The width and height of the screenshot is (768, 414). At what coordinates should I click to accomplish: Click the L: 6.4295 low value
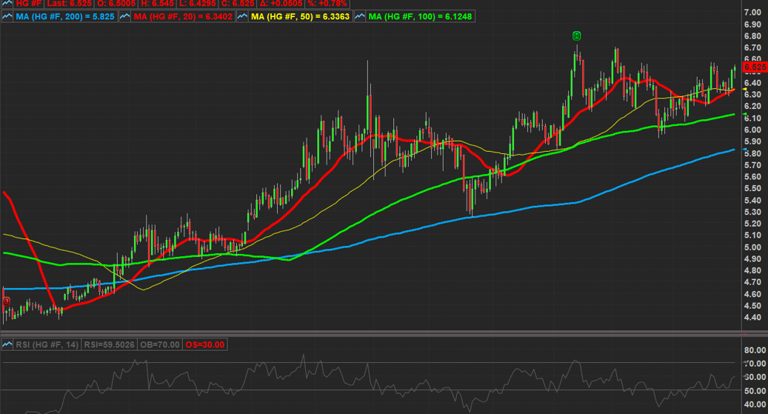point(198,4)
